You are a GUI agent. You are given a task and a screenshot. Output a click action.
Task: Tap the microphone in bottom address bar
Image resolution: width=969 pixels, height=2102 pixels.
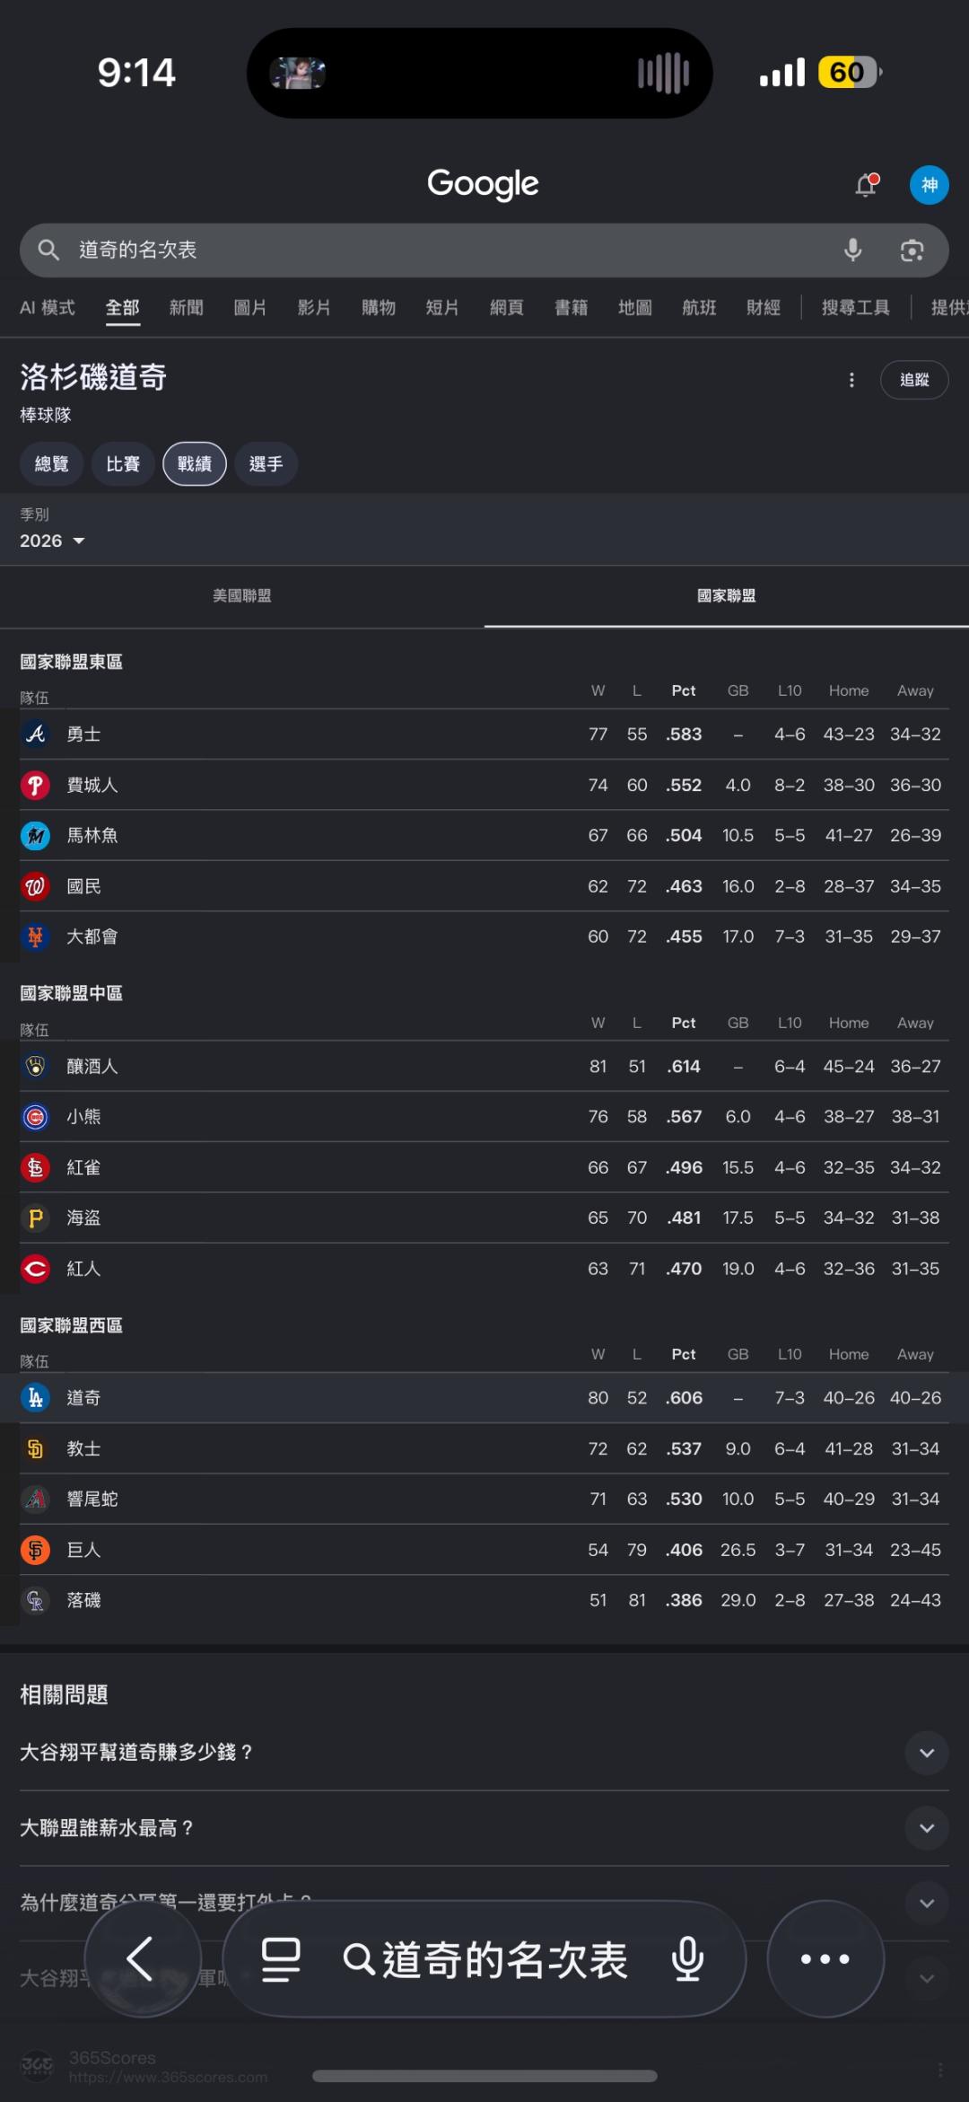click(687, 1959)
